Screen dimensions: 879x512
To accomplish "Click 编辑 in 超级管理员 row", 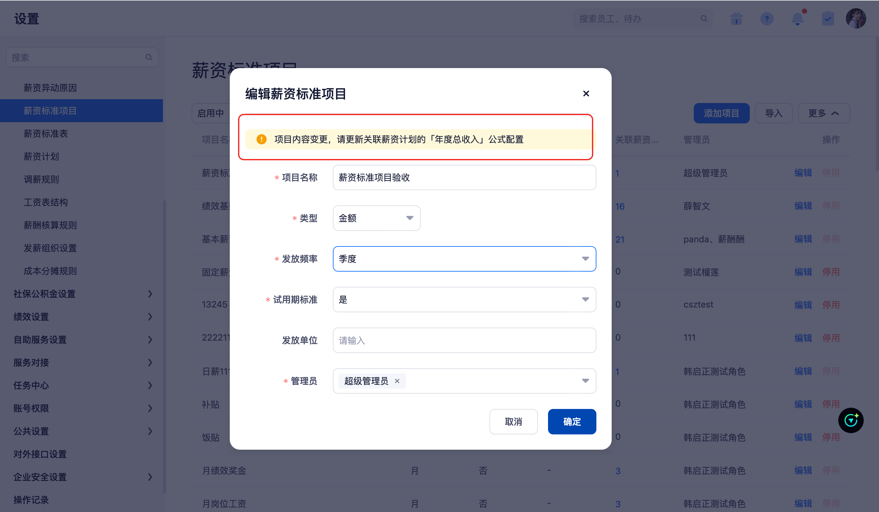I will pyautogui.click(x=803, y=173).
